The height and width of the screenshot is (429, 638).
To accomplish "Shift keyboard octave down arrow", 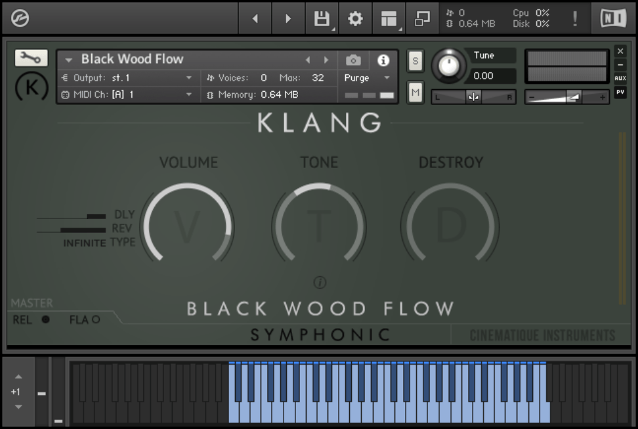I will pos(18,407).
